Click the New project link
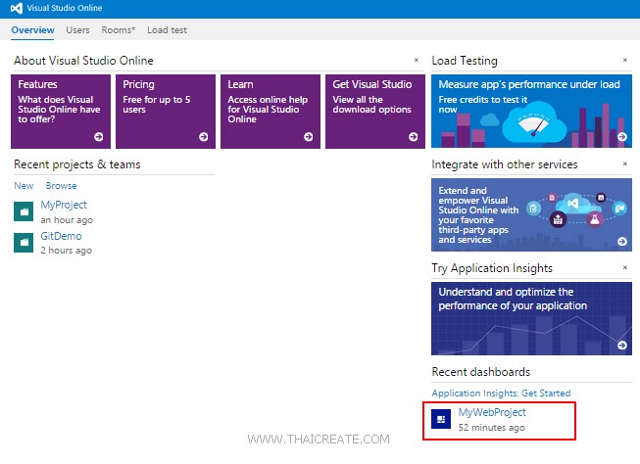This screenshot has height=464, width=640. pos(24,186)
